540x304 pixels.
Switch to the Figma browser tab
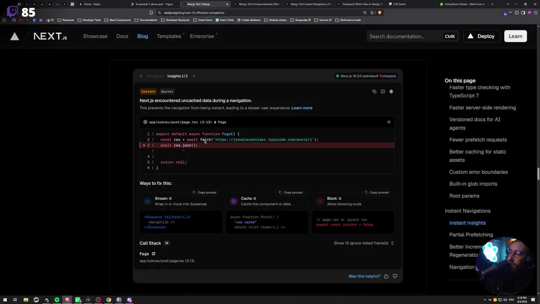pos(154,4)
